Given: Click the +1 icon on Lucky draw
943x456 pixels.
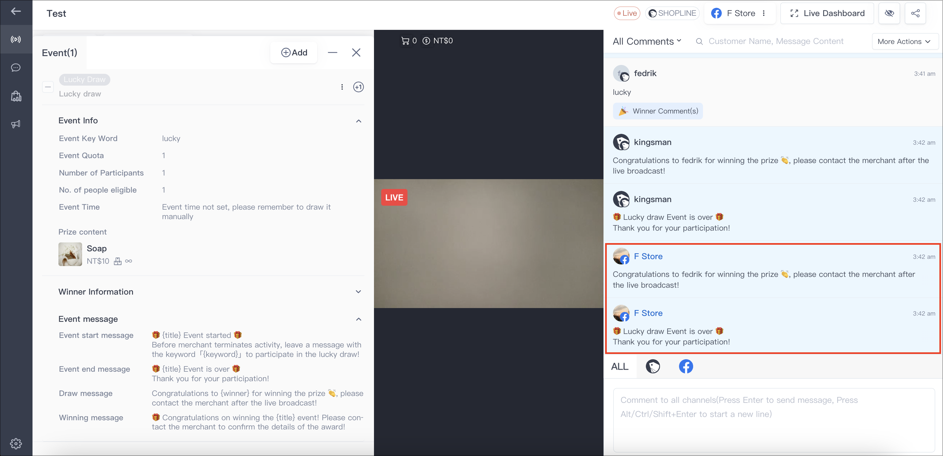Looking at the screenshot, I should point(358,87).
